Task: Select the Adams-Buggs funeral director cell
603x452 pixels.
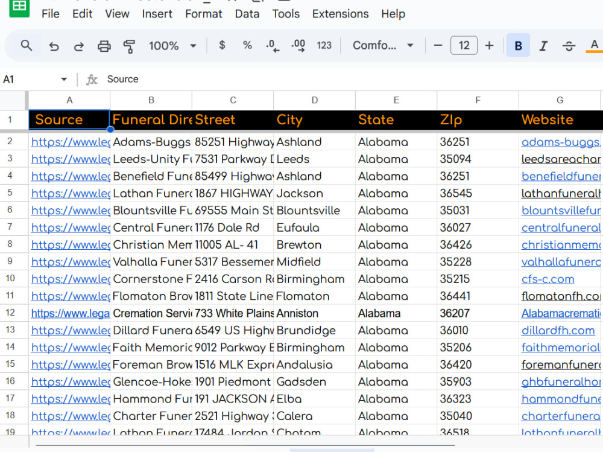Action: [151, 142]
